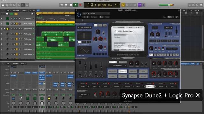This screenshot has width=204, height=114.
Task: Stop the transport
Action: [71, 5]
